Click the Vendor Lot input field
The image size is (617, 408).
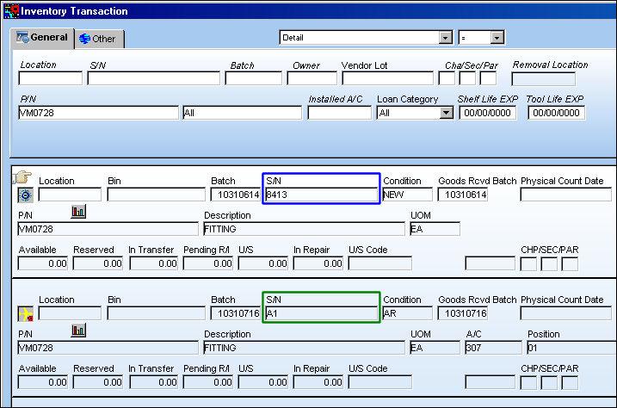click(387, 78)
